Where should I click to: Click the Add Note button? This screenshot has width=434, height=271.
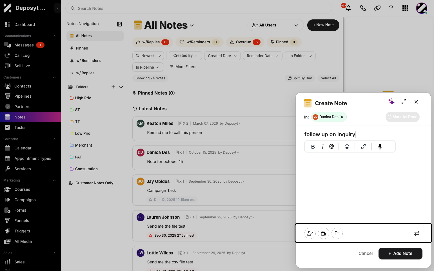tap(400, 254)
